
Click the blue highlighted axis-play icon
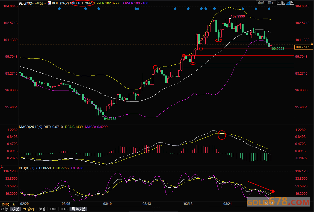(288, 3)
